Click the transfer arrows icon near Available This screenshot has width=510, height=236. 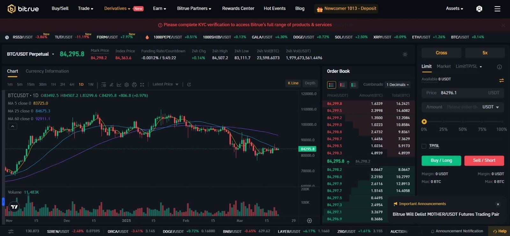[501, 80]
